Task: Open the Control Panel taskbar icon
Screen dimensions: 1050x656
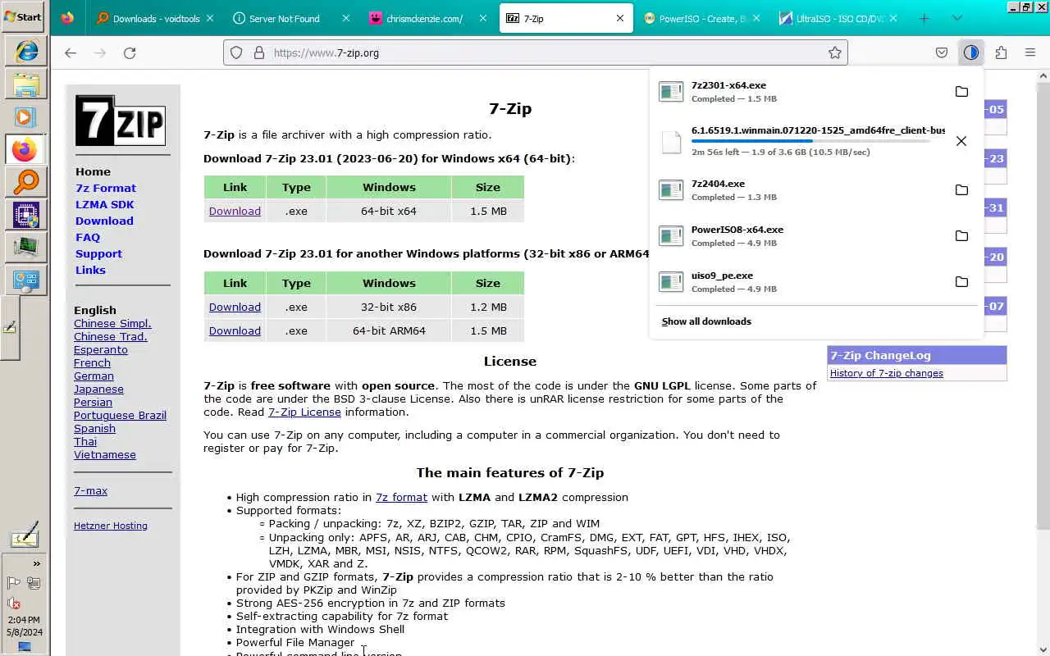Action: 25,281
